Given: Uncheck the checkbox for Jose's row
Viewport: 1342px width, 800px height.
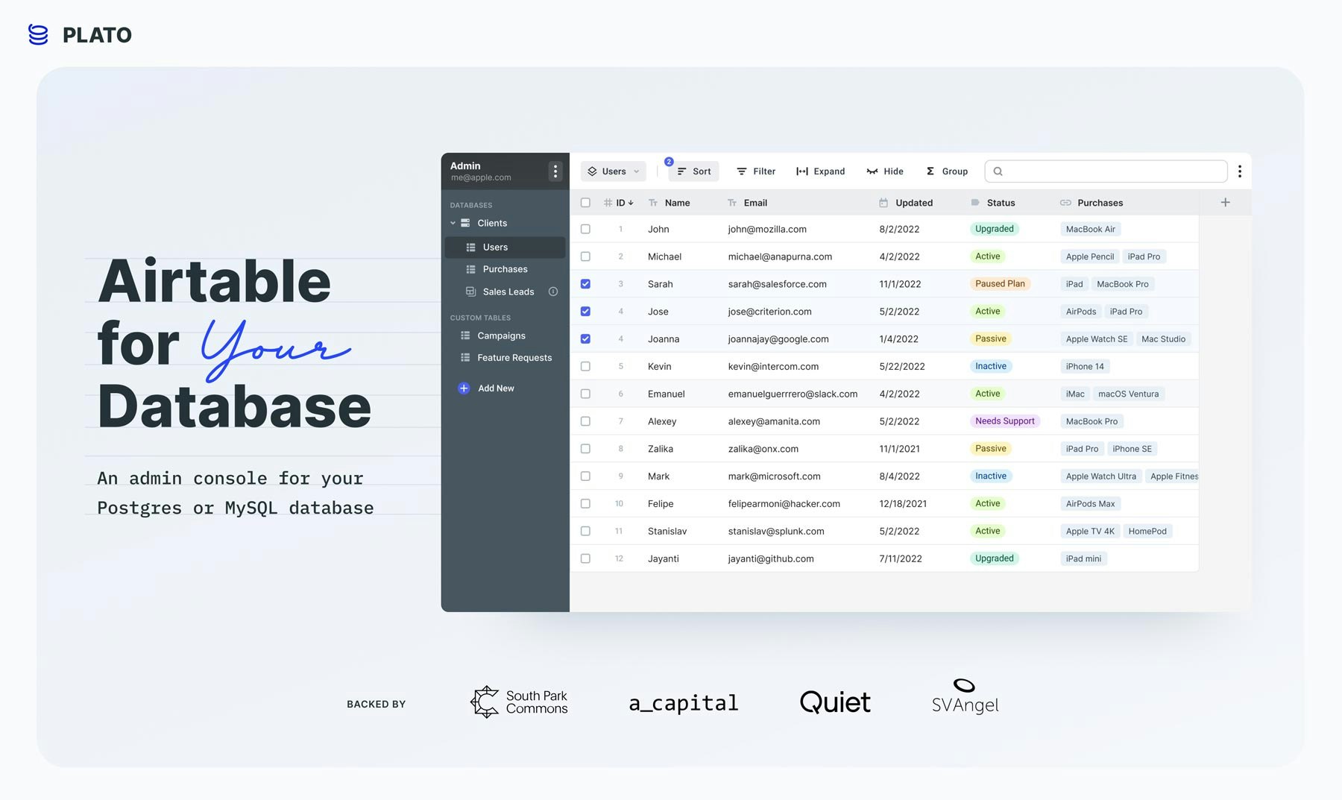Looking at the screenshot, I should tap(585, 312).
